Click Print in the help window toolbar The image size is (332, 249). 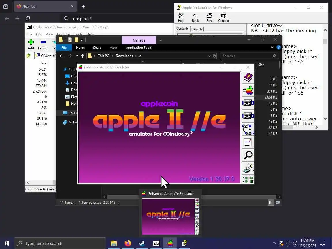210,18
